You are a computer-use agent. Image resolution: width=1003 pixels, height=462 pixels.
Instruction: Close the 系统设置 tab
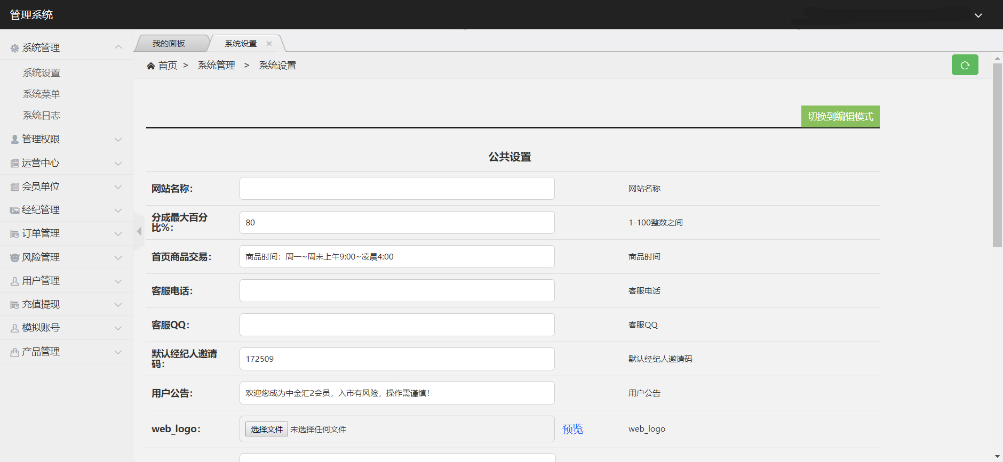pos(269,44)
